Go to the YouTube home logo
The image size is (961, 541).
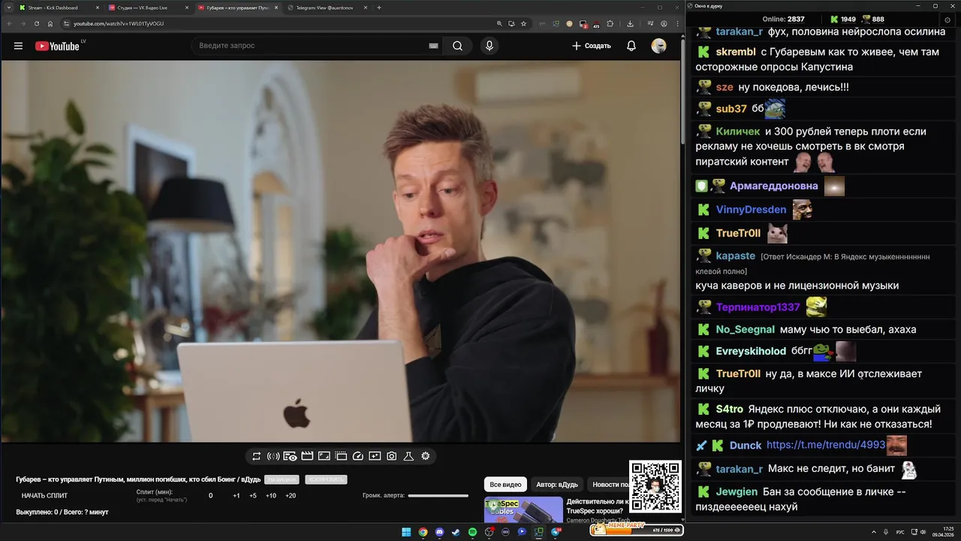57,46
